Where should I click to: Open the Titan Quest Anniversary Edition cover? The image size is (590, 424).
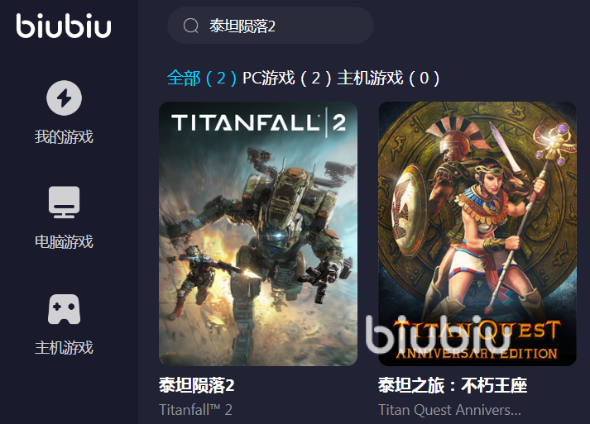477,234
